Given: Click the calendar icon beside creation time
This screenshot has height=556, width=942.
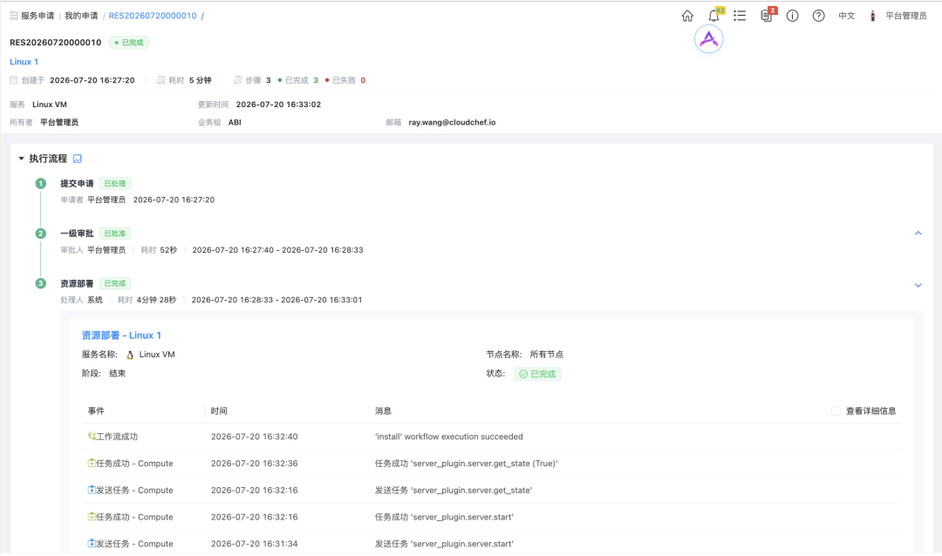Looking at the screenshot, I should click(14, 80).
